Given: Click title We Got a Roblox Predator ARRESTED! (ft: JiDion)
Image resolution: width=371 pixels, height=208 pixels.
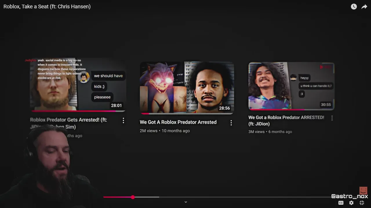Looking at the screenshot, I should (x=286, y=120).
